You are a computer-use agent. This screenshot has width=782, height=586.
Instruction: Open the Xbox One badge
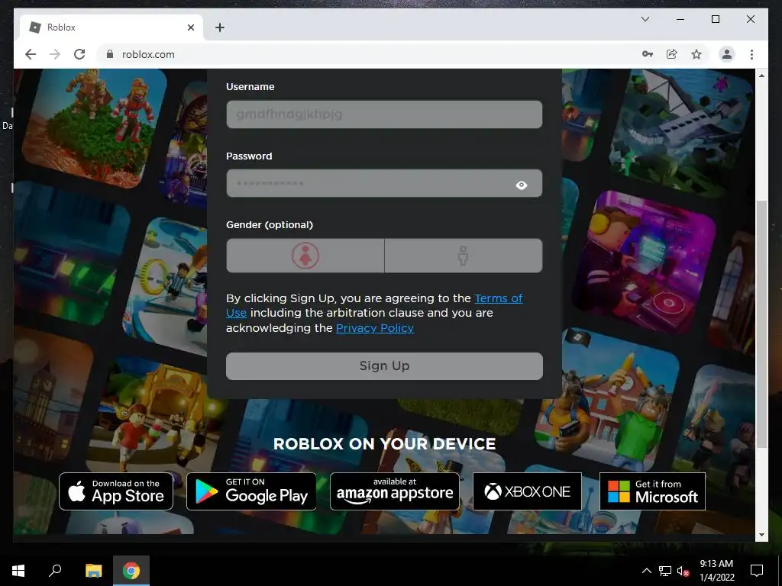coord(527,491)
